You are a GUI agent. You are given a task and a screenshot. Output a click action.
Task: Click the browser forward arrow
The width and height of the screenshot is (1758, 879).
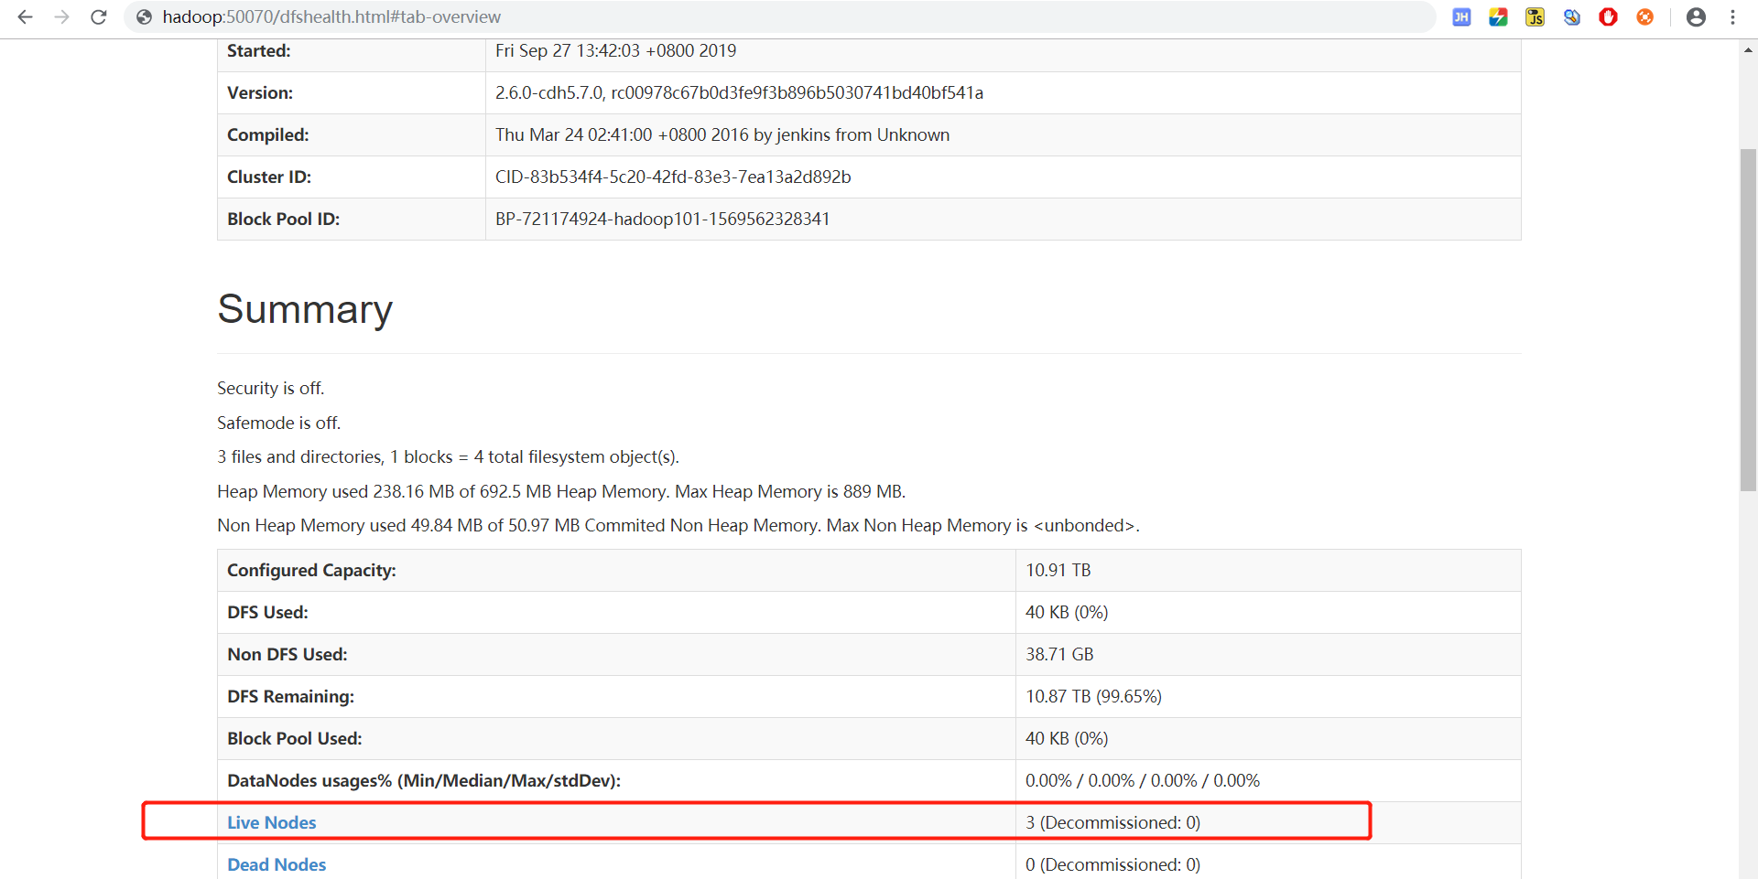61,16
